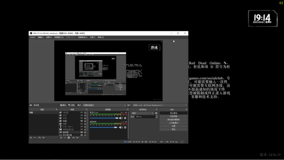Remove selected source with minus icon

[x=65, y=138]
